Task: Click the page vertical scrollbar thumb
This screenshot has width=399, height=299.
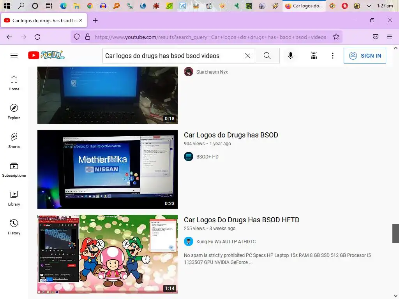Action: coord(395,234)
